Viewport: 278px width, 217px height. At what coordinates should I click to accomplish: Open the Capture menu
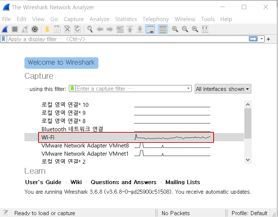(x=74, y=19)
